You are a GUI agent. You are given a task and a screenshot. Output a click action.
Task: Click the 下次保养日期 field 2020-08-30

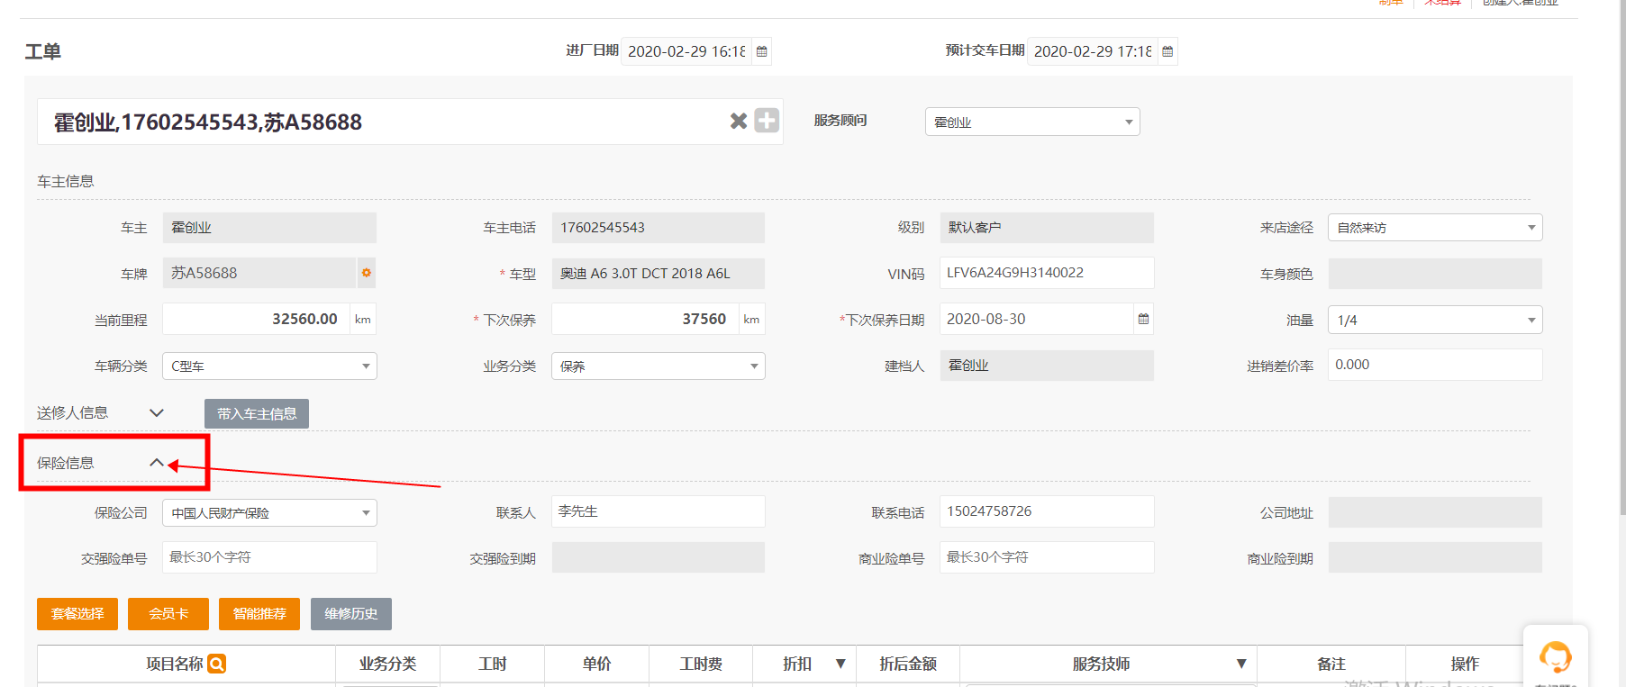pyautogui.click(x=1036, y=319)
